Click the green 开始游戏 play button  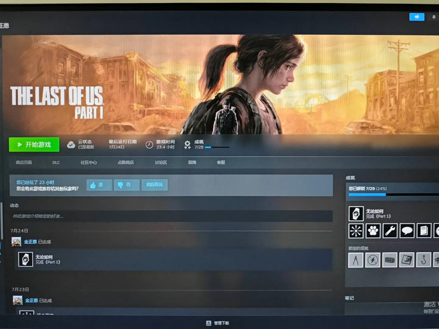tap(34, 144)
